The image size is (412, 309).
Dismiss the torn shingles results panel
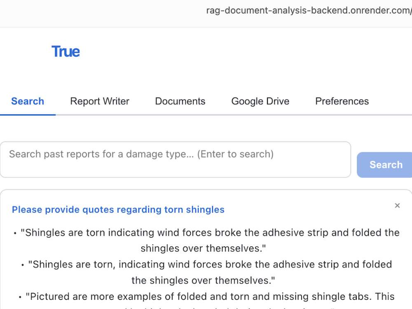click(x=397, y=206)
